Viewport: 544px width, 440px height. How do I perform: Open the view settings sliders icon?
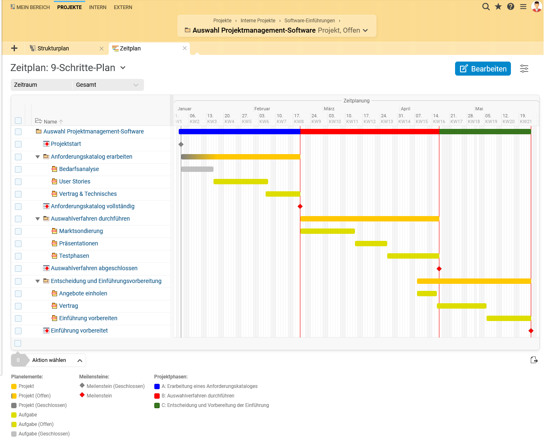pos(524,69)
